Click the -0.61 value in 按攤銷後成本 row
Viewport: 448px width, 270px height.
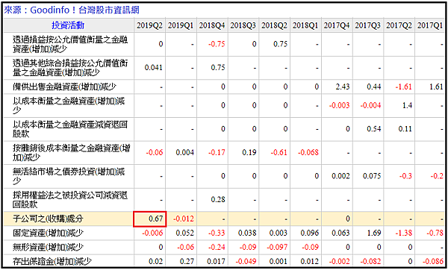(x=279, y=152)
